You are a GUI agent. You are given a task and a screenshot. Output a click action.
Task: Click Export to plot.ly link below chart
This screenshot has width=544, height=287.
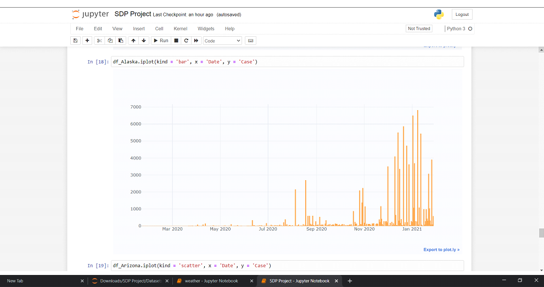coord(441,250)
